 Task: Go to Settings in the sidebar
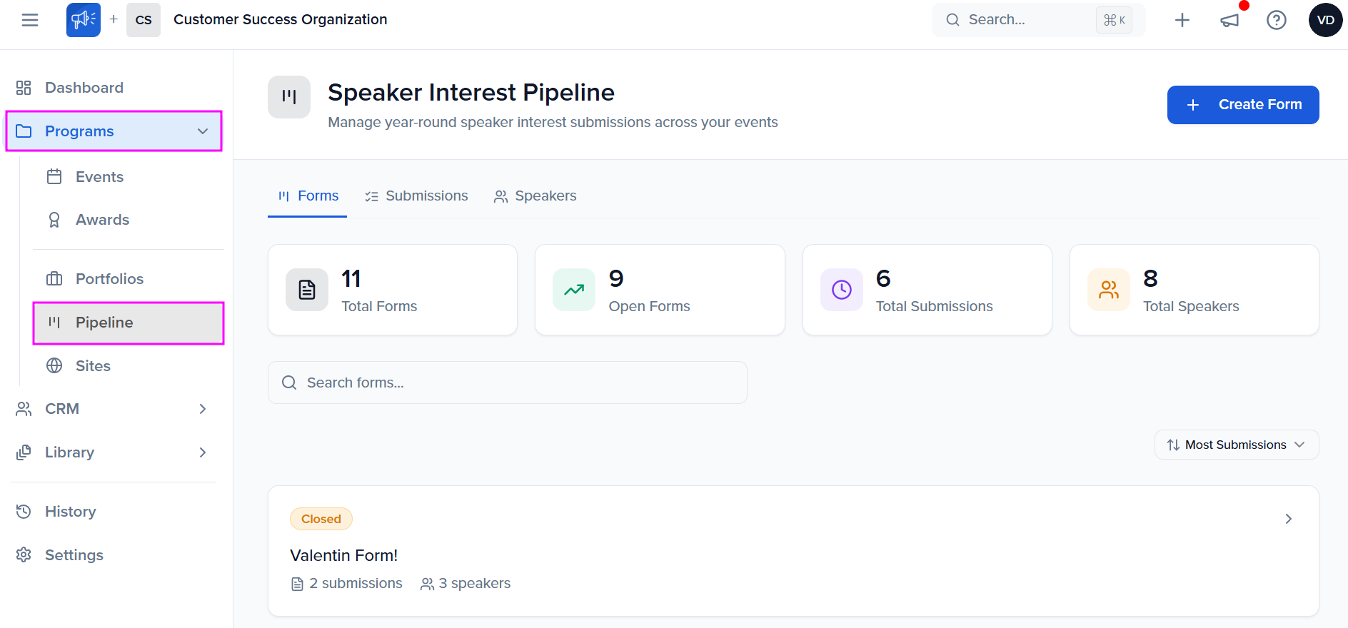pyautogui.click(x=74, y=555)
